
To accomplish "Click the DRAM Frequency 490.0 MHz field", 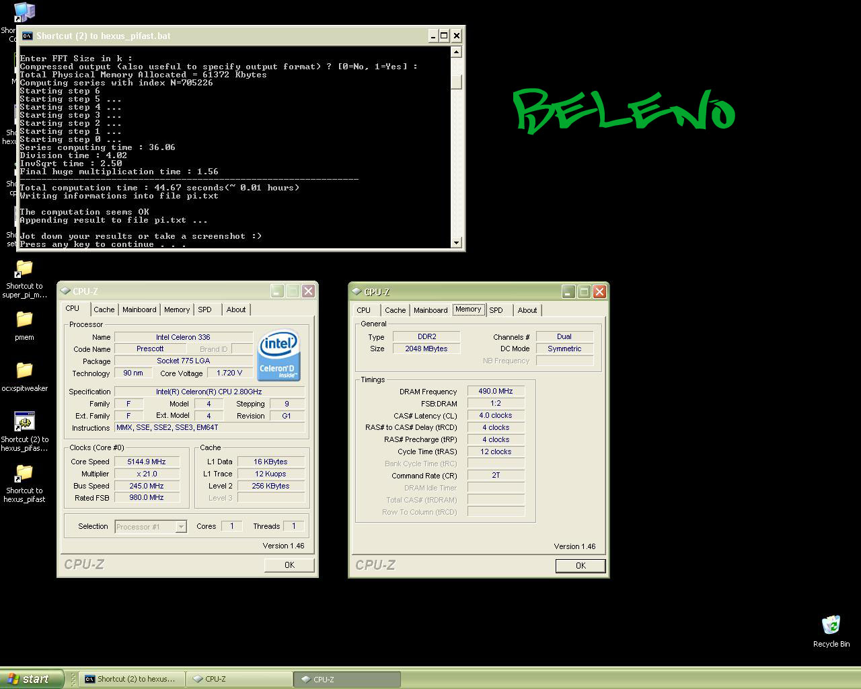I will pos(496,391).
